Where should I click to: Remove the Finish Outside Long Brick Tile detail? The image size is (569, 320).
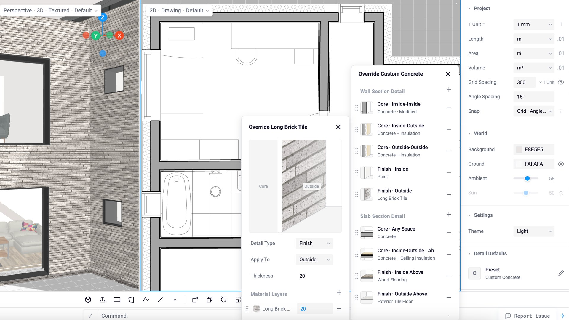click(x=449, y=194)
